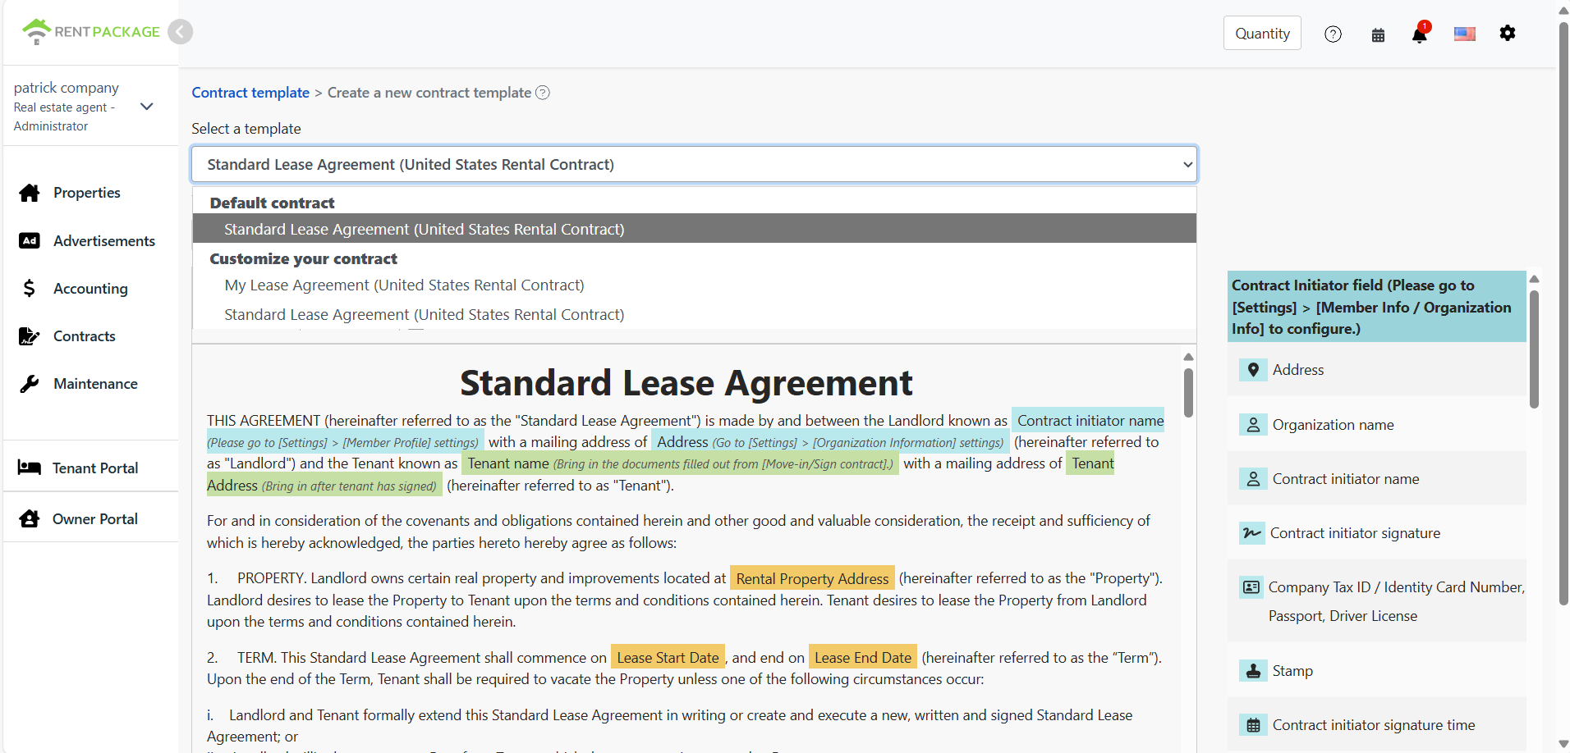The height and width of the screenshot is (753, 1570).
Task: Open the calendar icon in header
Action: click(1378, 34)
